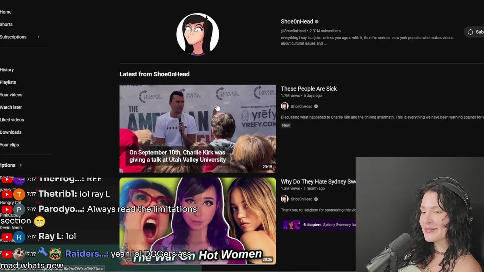This screenshot has width=484, height=272.
Task: Click YouTube icon beside Thetrib1 message
Action: (6, 195)
